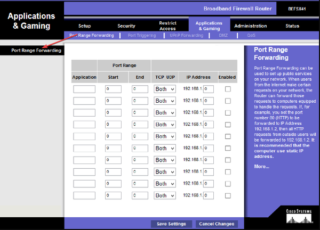This screenshot has width=320, height=230.
Task: Click the Cancel Changes button
Action: point(217,224)
